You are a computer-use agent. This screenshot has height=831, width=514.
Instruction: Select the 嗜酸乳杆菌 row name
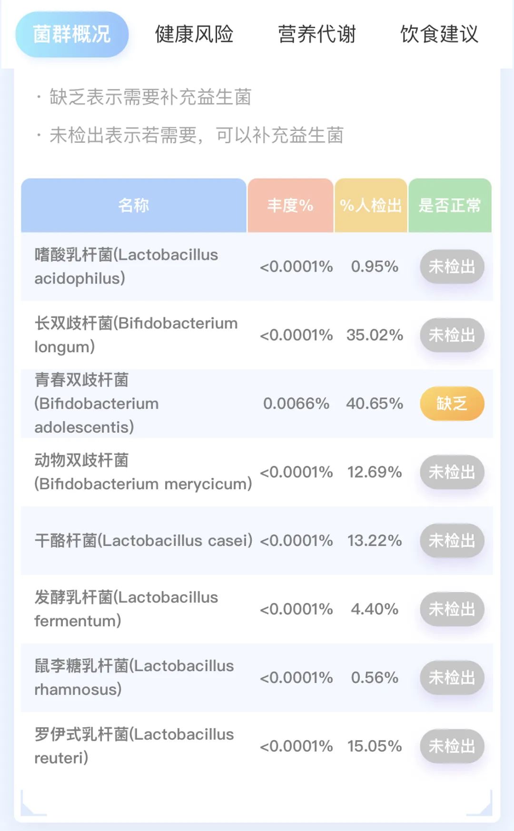pyautogui.click(x=126, y=267)
